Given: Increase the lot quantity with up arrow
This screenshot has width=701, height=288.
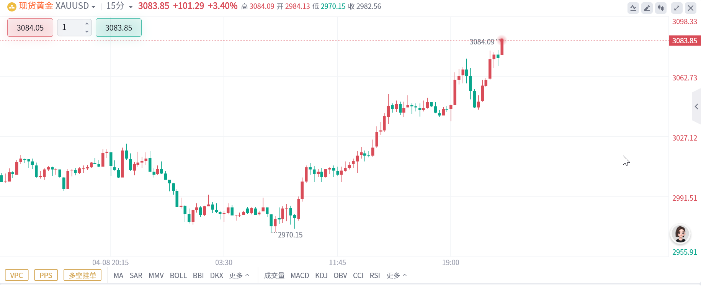Looking at the screenshot, I should click(x=87, y=24).
